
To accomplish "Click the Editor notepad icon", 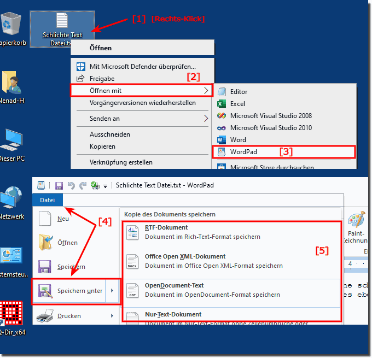I will [222, 91].
